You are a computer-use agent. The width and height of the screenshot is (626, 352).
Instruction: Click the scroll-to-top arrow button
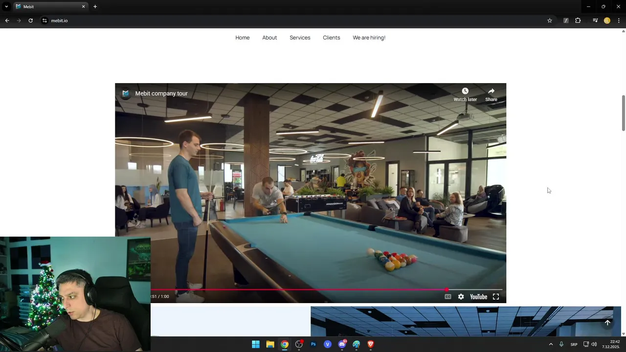coord(607,323)
